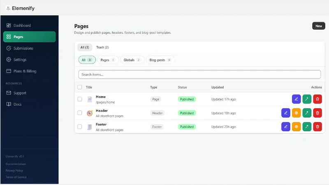Image resolution: width=329 pixels, height=185 pixels.
Task: Click the /pages/home path text
Action: (105, 102)
